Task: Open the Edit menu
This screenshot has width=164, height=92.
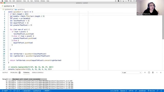Action: (x=14, y=1)
